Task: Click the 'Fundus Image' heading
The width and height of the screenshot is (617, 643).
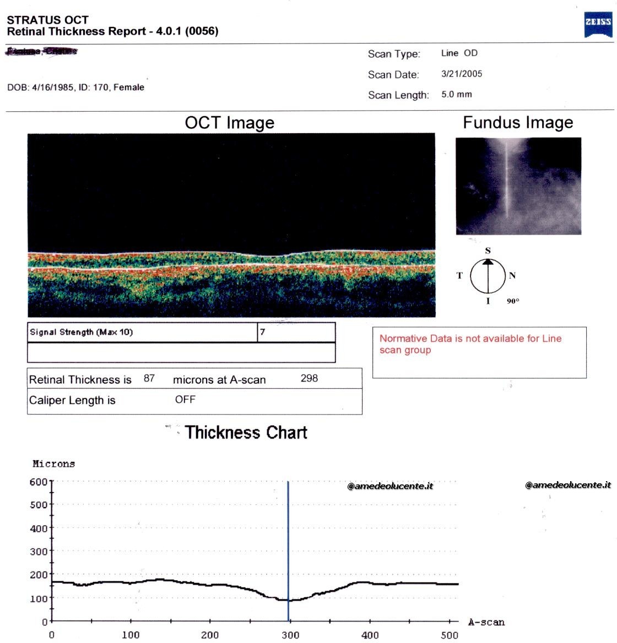Action: (x=518, y=123)
